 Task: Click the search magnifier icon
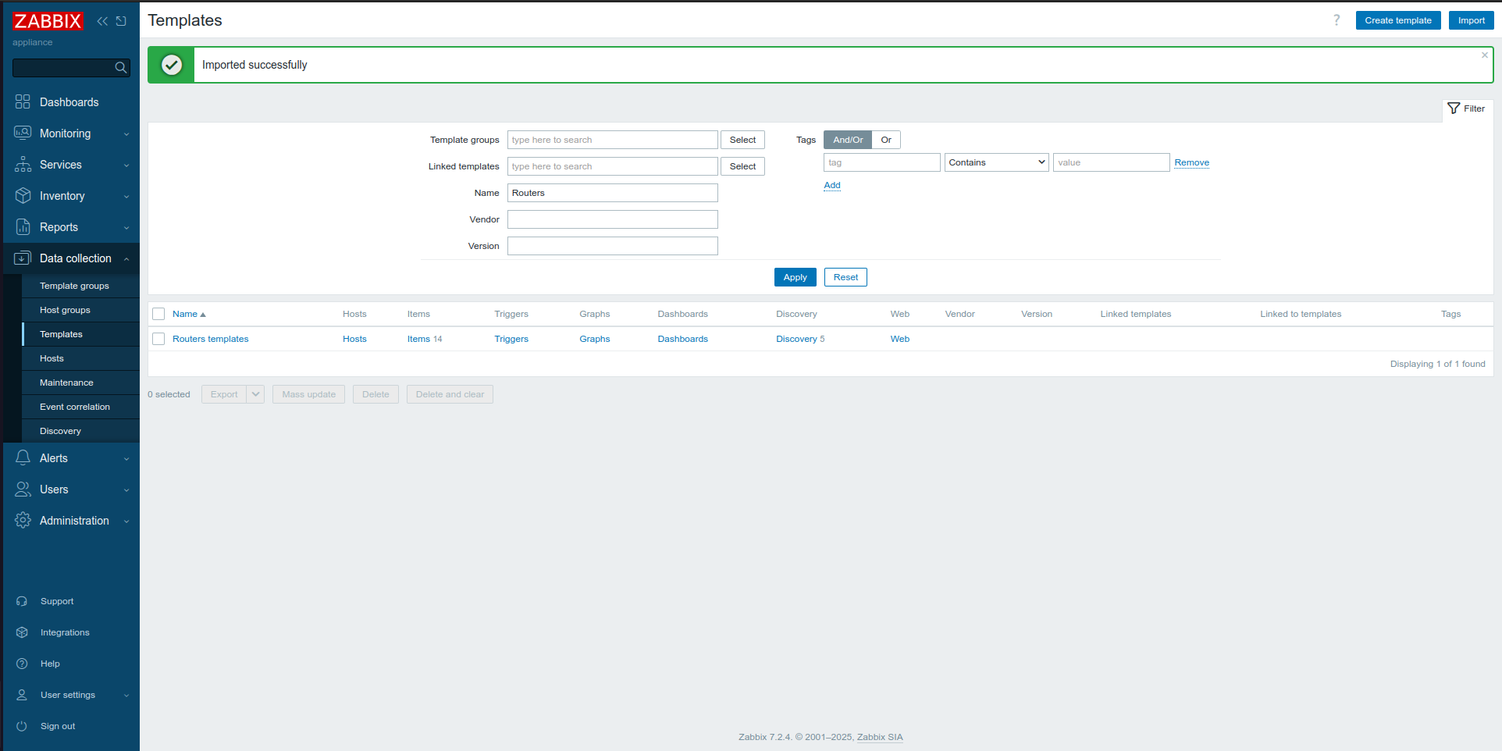[121, 68]
